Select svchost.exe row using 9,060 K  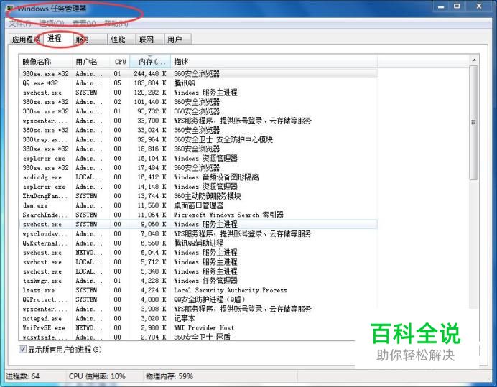click(198, 224)
